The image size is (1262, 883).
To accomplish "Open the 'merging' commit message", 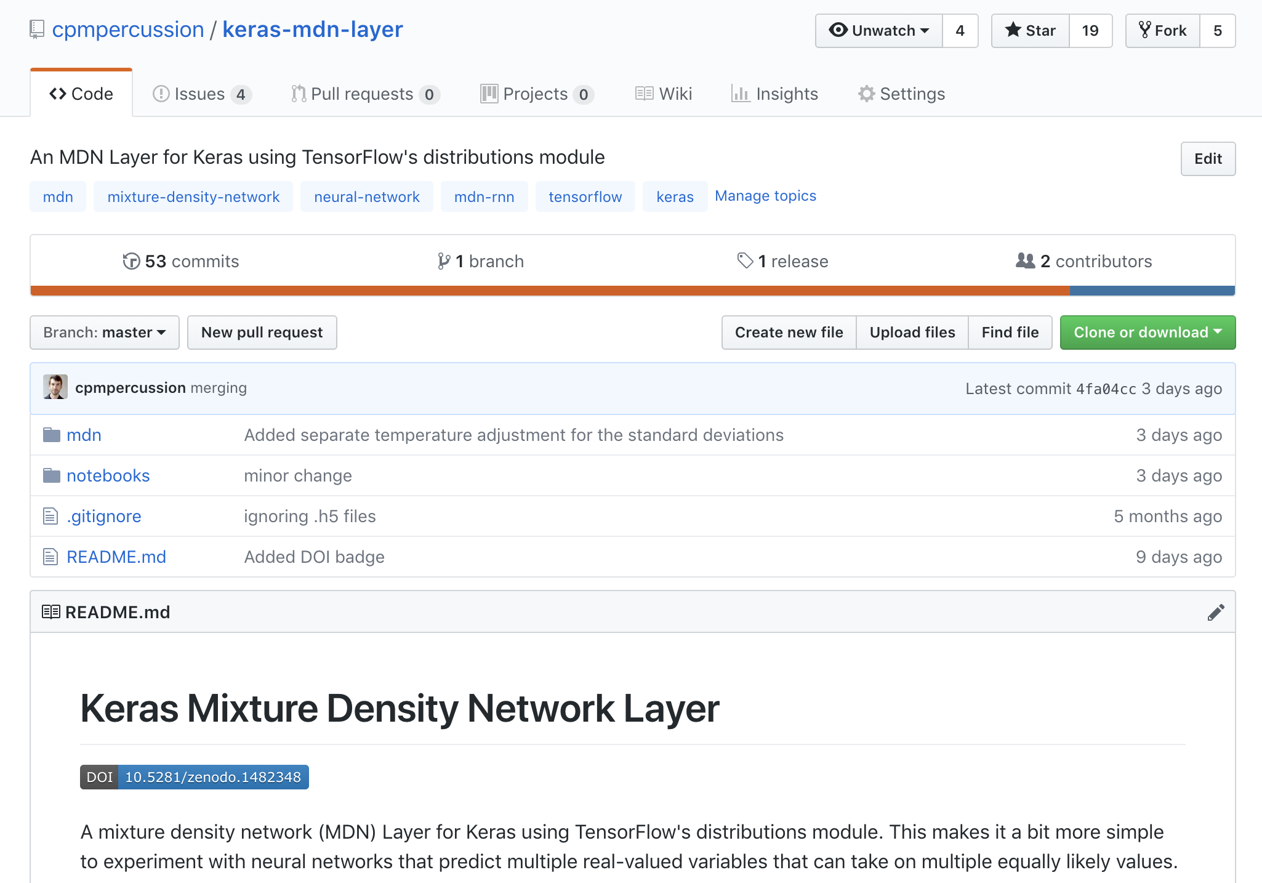I will pyautogui.click(x=219, y=388).
